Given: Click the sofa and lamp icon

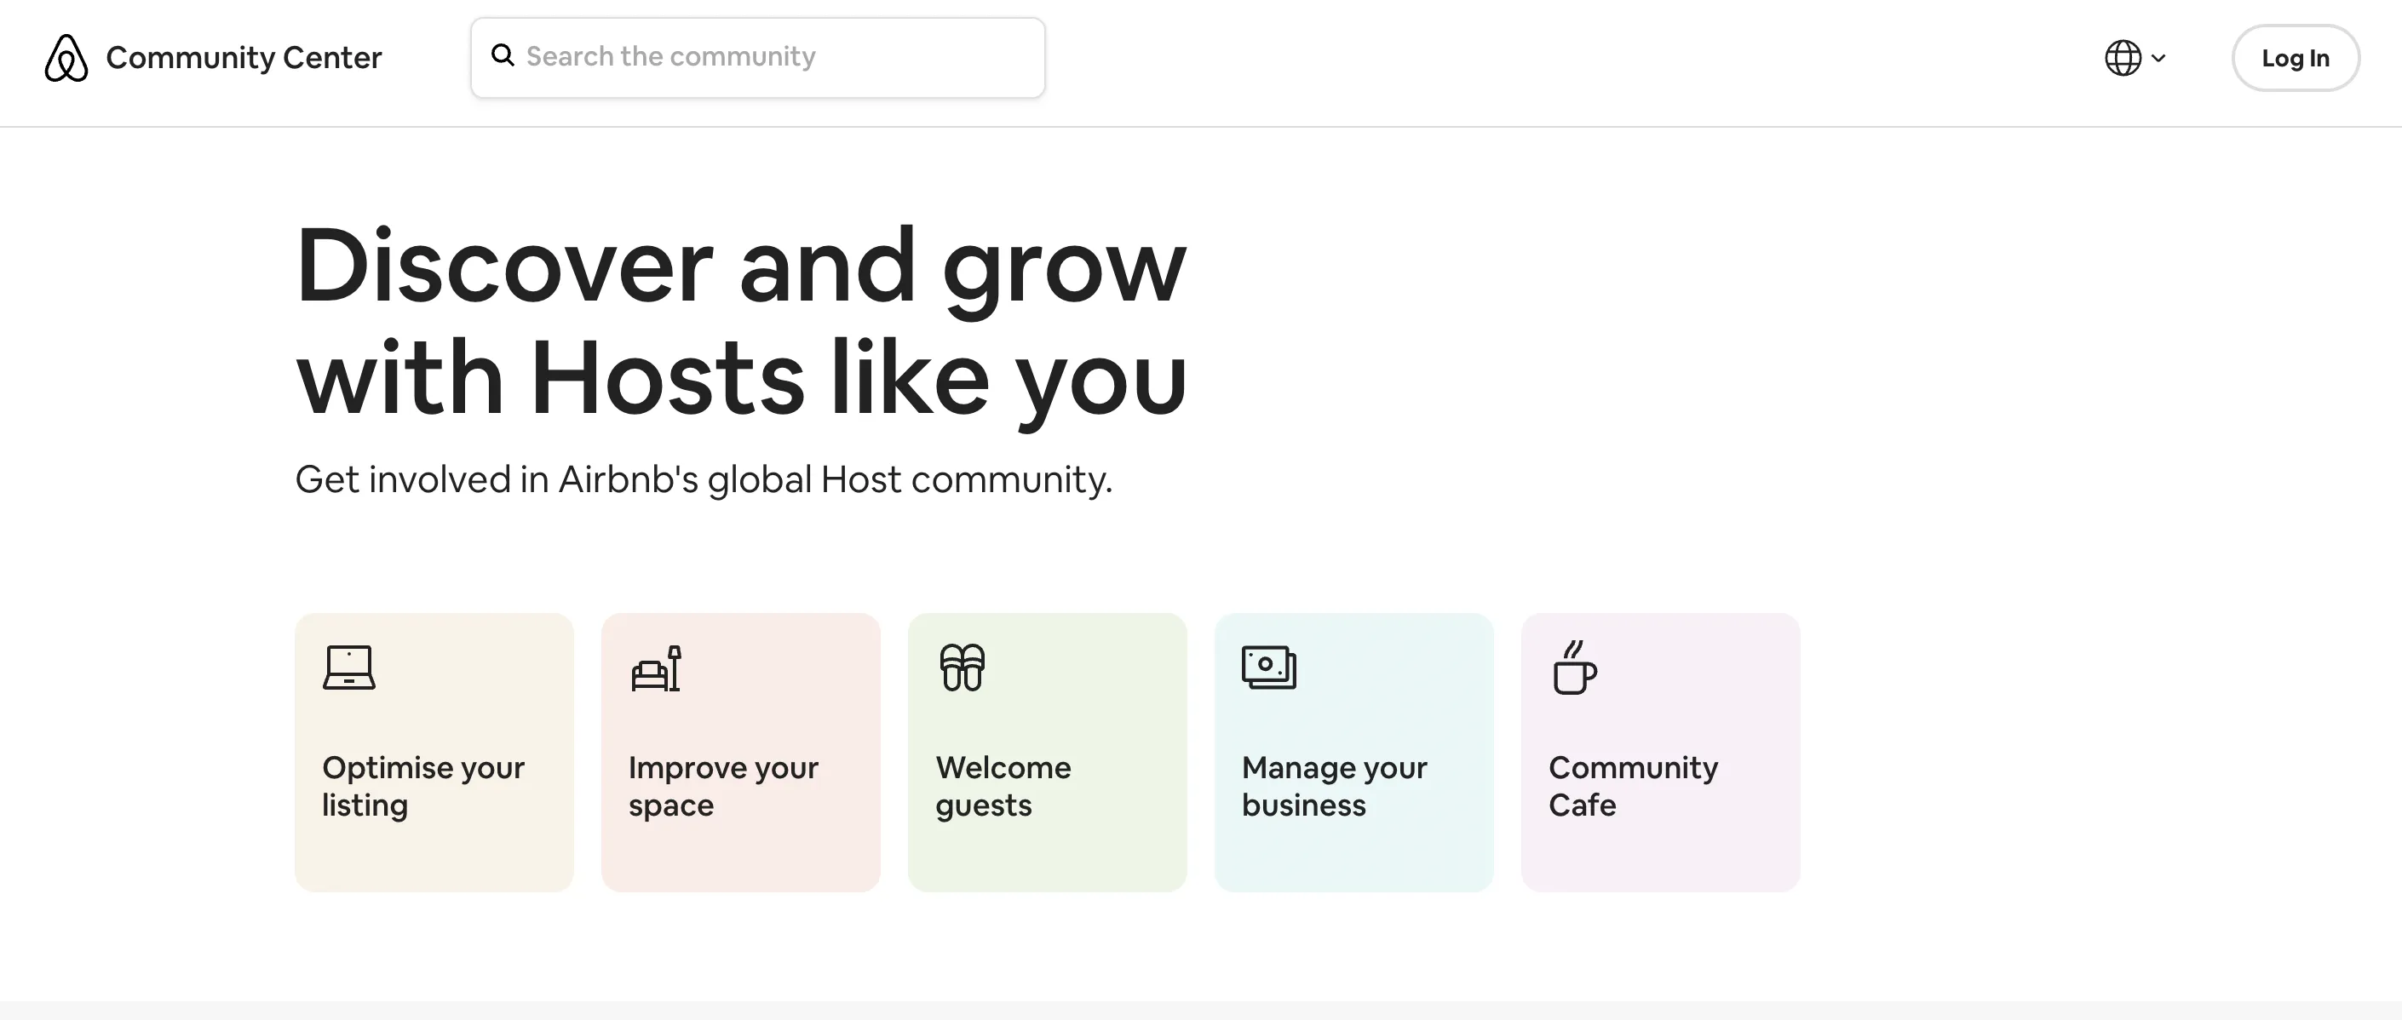Looking at the screenshot, I should tap(657, 668).
